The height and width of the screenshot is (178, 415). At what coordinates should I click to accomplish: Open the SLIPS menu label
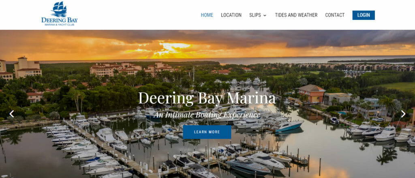point(255,15)
